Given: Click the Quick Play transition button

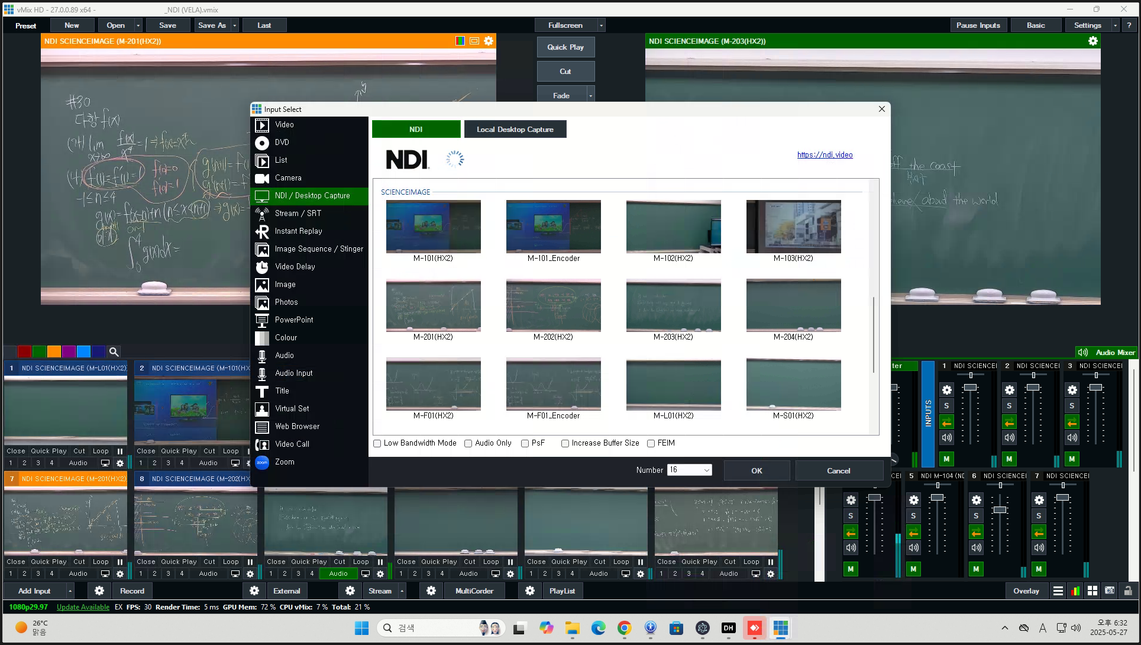Looking at the screenshot, I should coord(565,47).
